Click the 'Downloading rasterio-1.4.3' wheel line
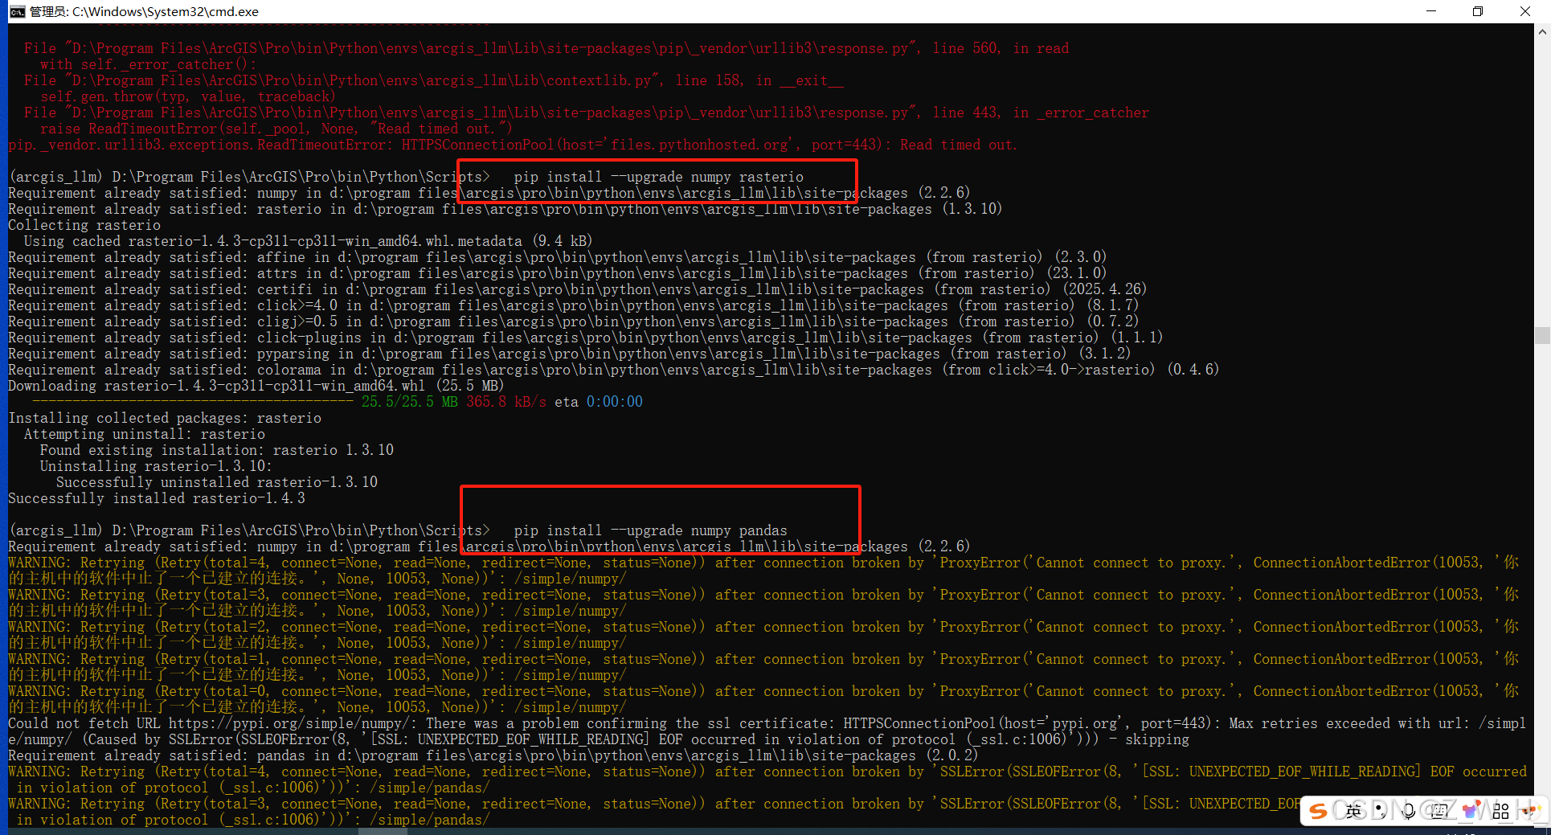The image size is (1551, 835). tap(256, 386)
